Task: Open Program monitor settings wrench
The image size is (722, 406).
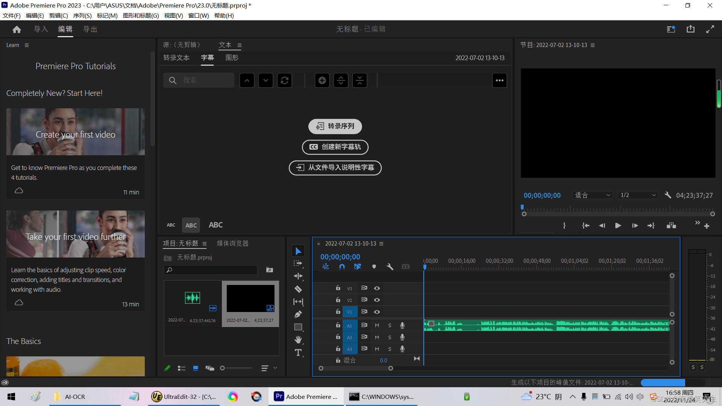Action: pyautogui.click(x=668, y=195)
